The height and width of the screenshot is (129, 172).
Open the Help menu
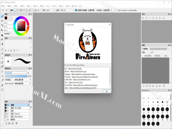pos(80,6)
